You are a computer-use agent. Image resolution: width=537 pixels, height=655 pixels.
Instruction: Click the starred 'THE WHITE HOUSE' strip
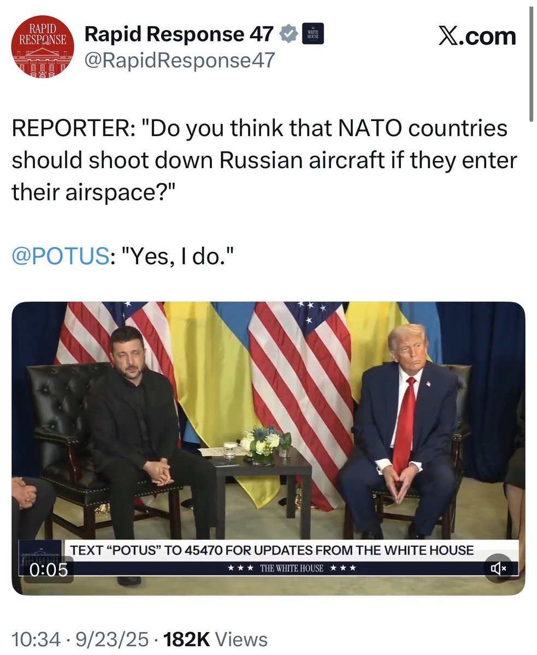(292, 568)
